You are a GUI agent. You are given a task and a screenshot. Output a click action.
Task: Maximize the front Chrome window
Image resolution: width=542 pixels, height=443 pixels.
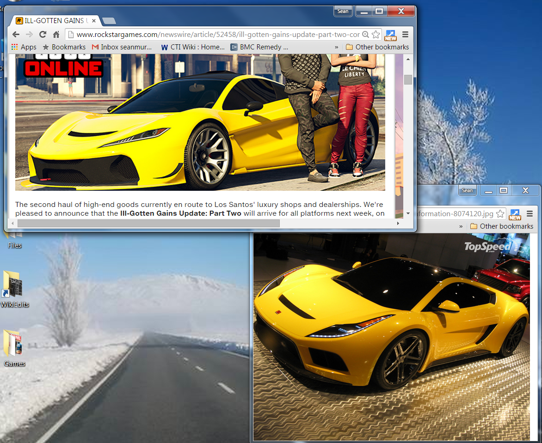coord(379,12)
